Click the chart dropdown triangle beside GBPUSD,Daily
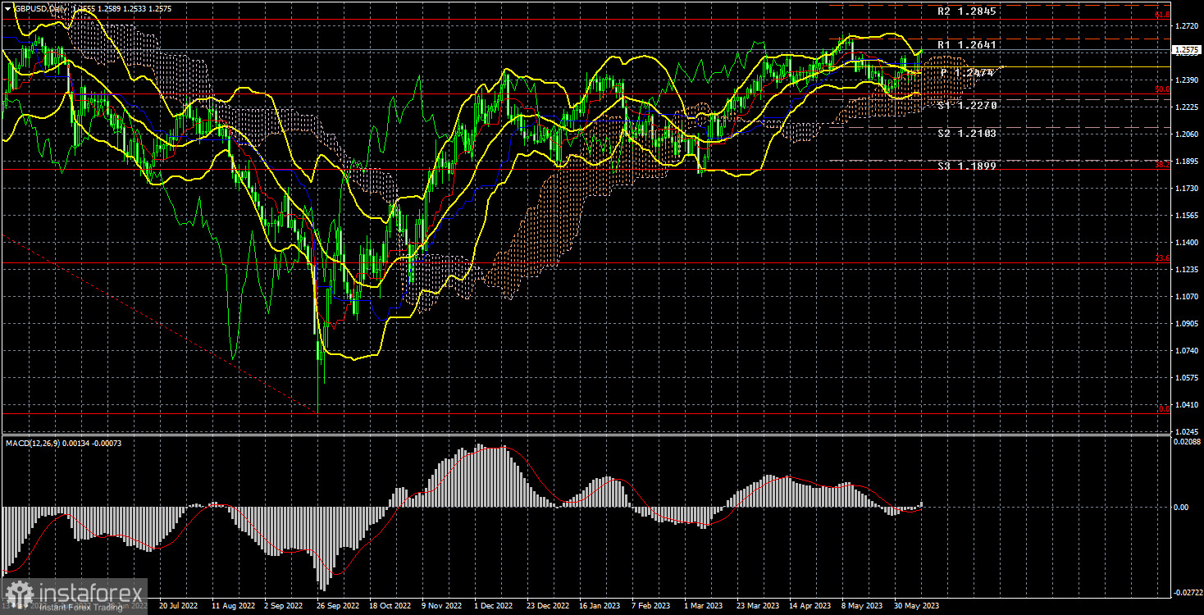Image resolution: width=1204 pixels, height=615 pixels. point(8,7)
